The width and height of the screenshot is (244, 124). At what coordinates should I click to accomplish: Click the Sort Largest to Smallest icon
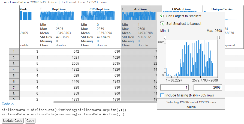click(x=162, y=16)
